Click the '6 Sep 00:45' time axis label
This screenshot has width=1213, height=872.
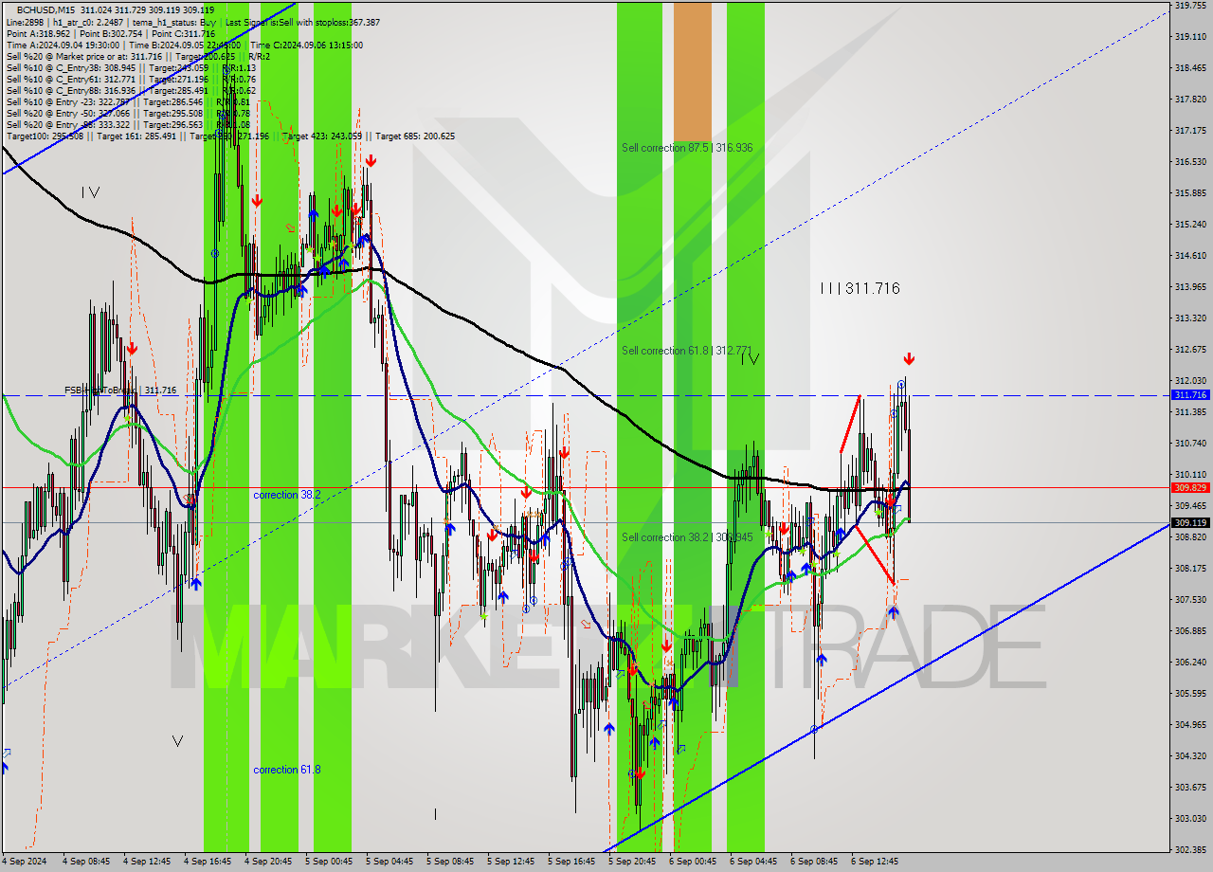[693, 862]
